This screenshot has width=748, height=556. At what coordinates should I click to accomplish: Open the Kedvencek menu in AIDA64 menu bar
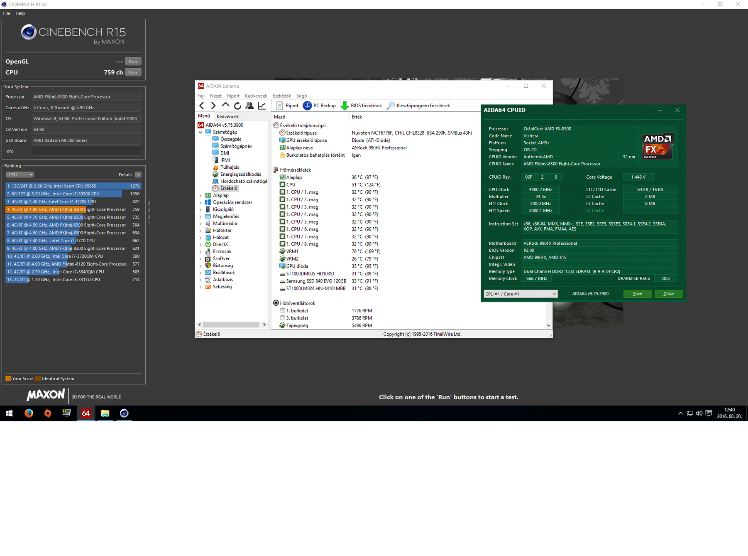coord(256,96)
